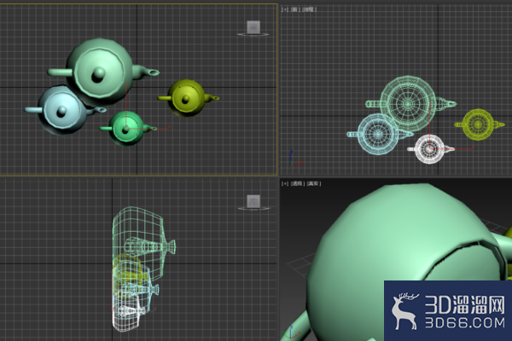Click the axis tripod in the wireframe viewport
Image resolution: width=512 pixels, height=341 pixels.
click(x=296, y=158)
